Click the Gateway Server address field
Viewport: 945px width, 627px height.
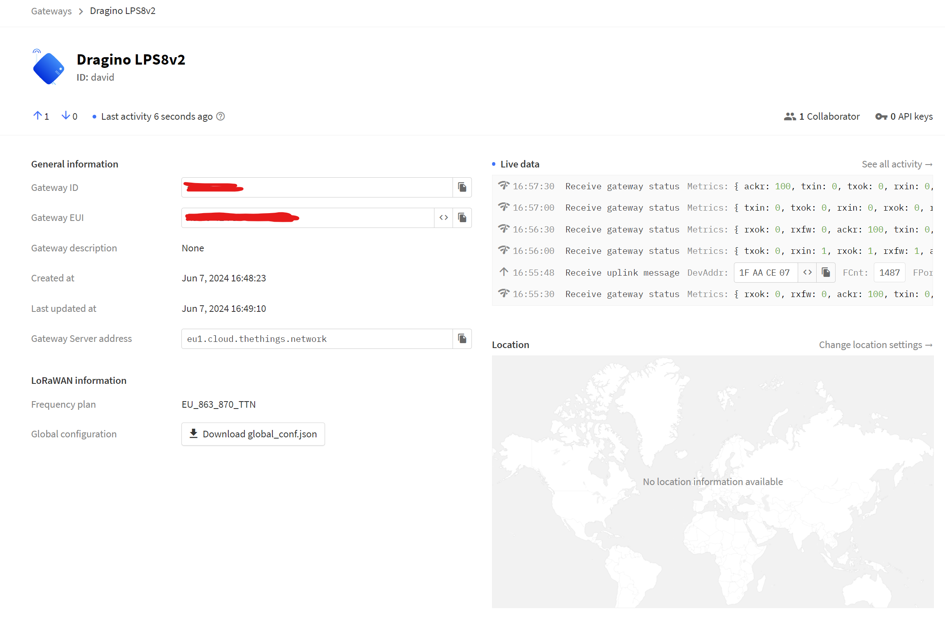317,339
